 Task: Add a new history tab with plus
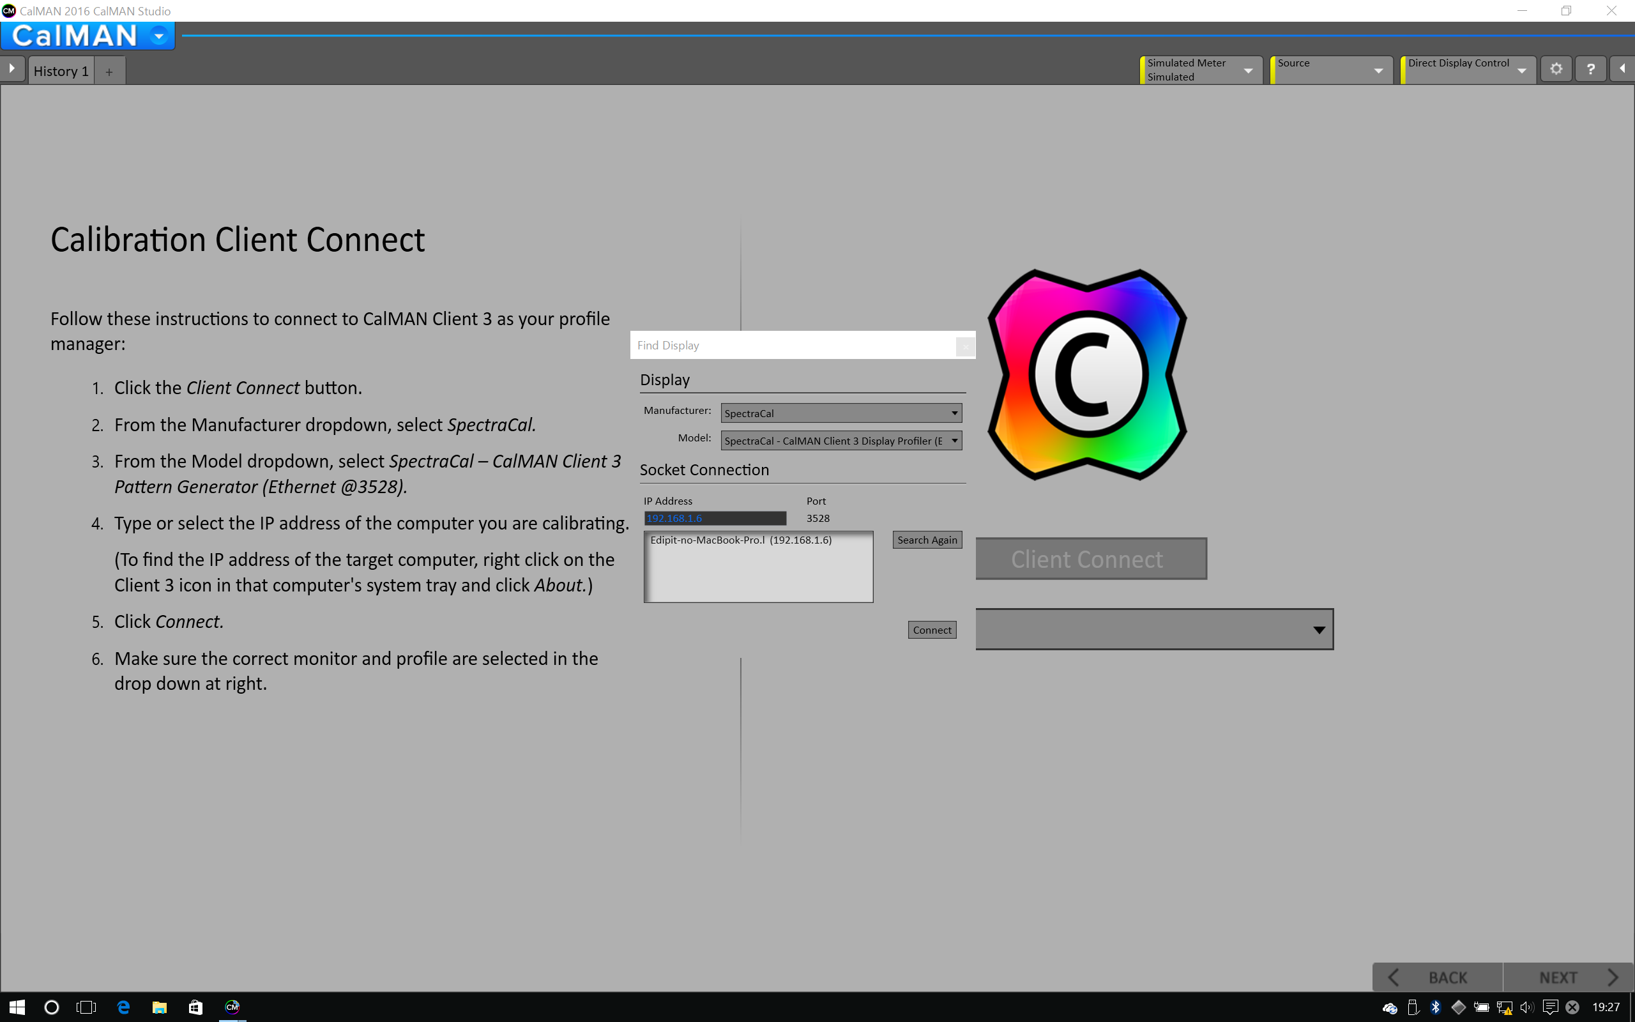point(109,71)
